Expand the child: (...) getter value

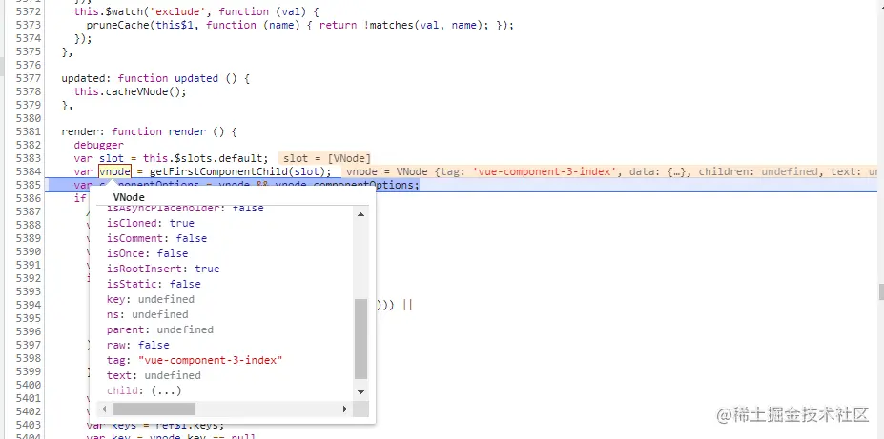[x=166, y=390]
